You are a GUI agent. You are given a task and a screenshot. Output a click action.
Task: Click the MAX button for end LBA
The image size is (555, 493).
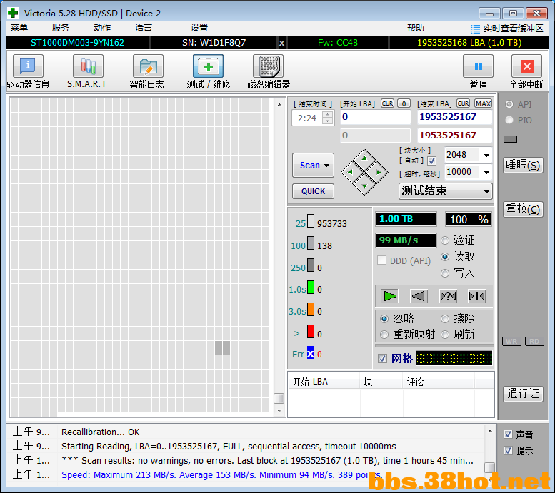[x=483, y=103]
